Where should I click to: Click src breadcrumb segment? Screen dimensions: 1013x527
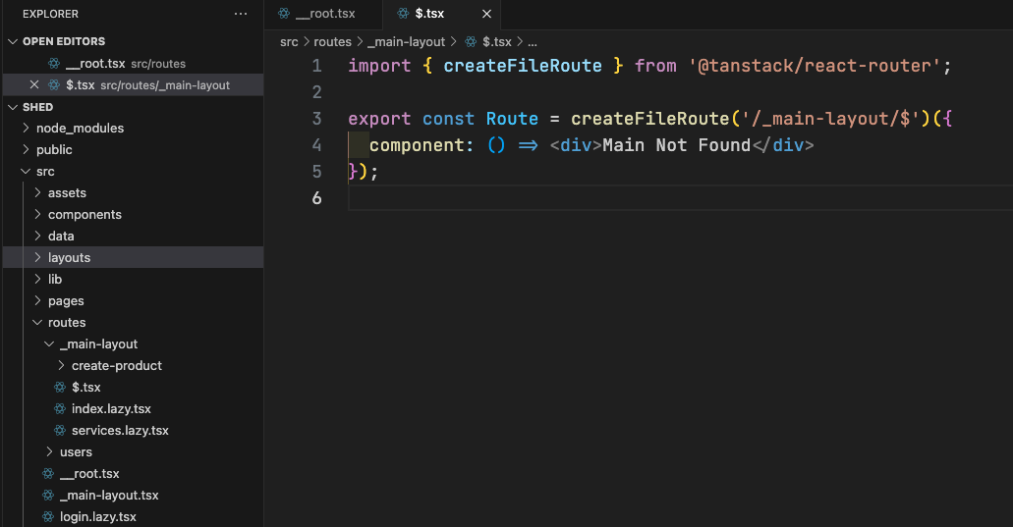click(x=289, y=42)
